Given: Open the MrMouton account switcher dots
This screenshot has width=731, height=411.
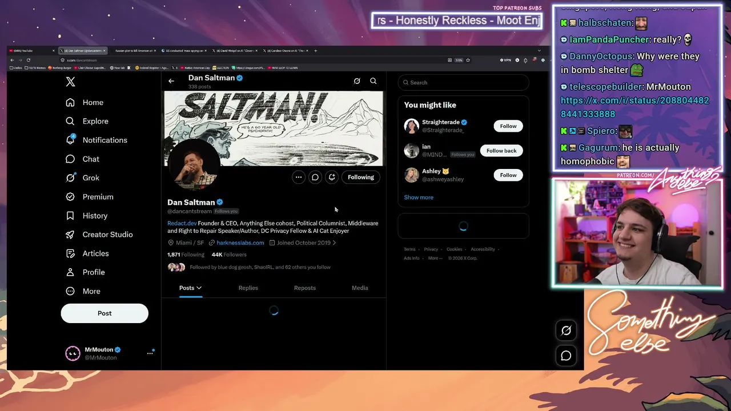Looking at the screenshot, I should [x=150, y=353].
